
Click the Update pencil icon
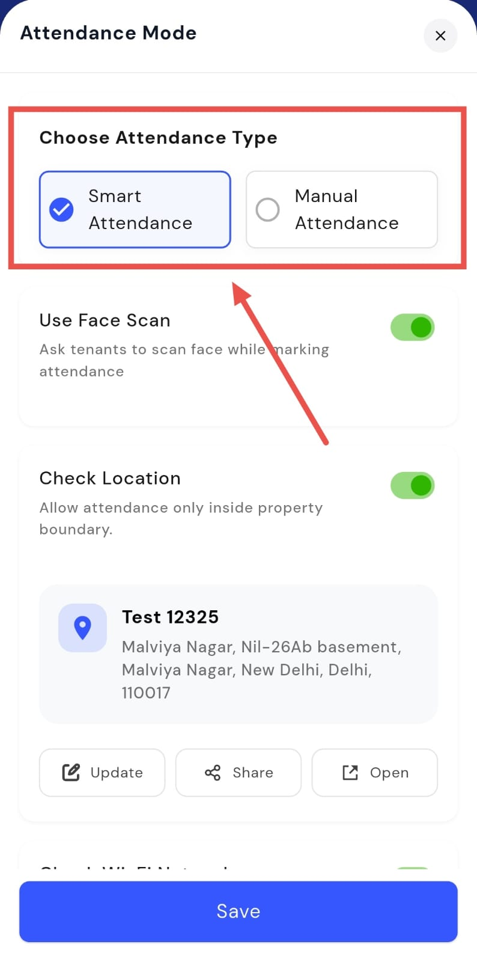click(x=71, y=773)
